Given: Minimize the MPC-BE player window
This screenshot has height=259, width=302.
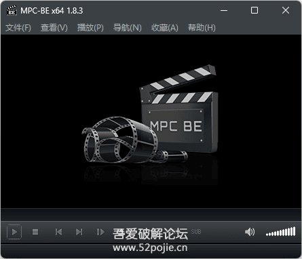Looking at the screenshot, I should (x=224, y=10).
